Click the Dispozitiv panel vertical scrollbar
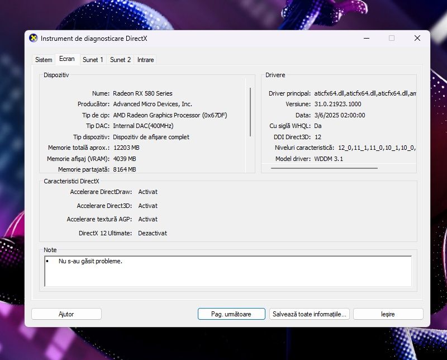Screen dimensions: 447x360 pyautogui.click(x=250, y=112)
